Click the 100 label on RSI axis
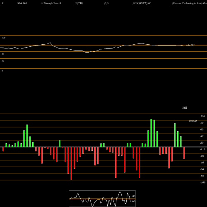 click(3, 38)
